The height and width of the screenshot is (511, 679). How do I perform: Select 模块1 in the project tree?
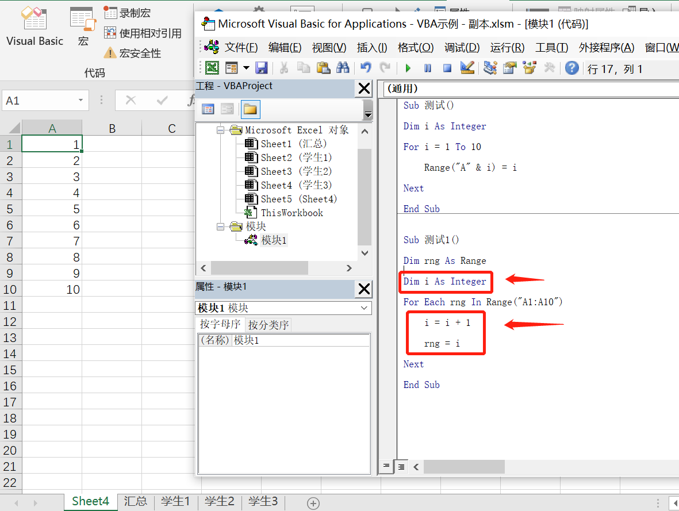tap(274, 240)
